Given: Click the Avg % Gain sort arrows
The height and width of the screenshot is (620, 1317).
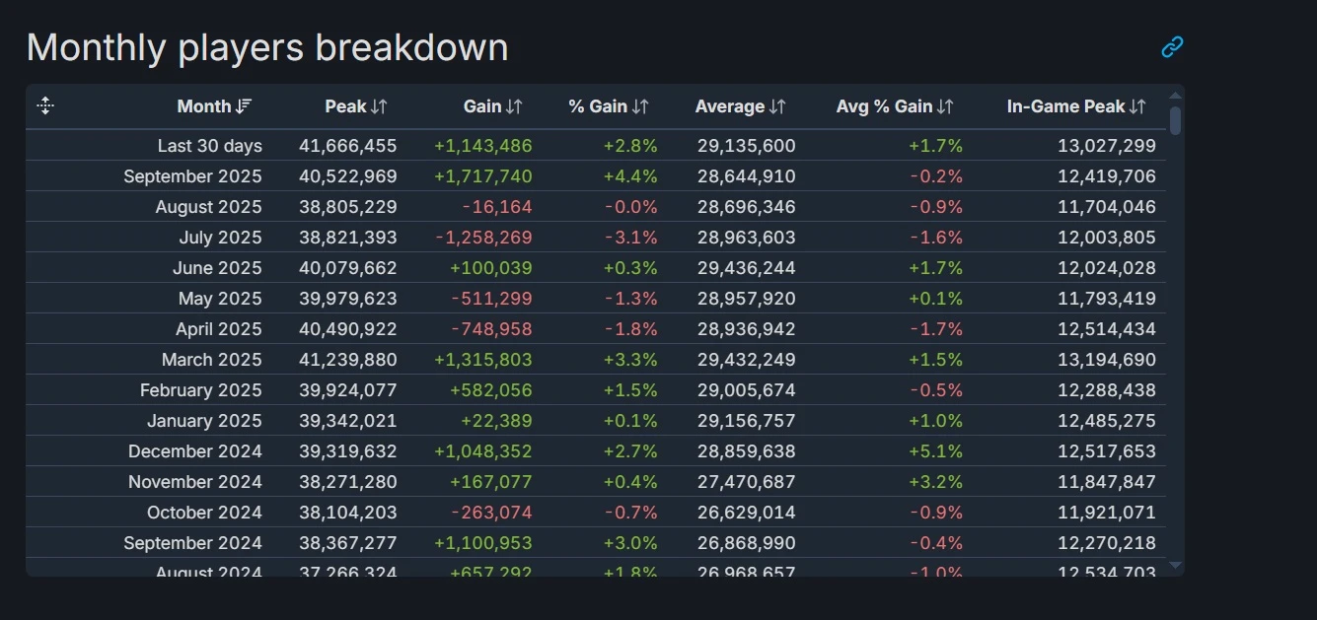Looking at the screenshot, I should pos(945,106).
